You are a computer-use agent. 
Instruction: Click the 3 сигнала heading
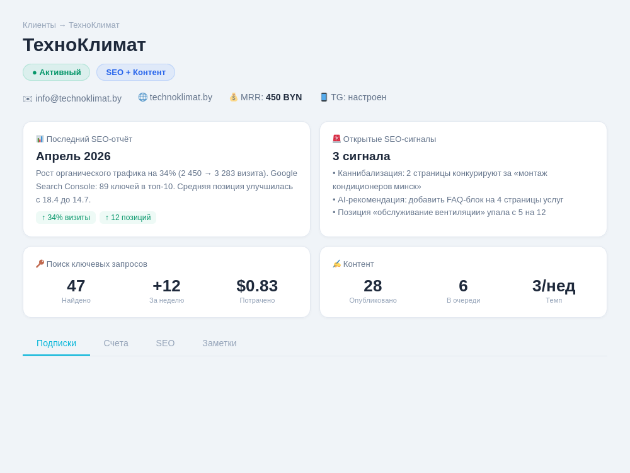pyautogui.click(x=361, y=156)
